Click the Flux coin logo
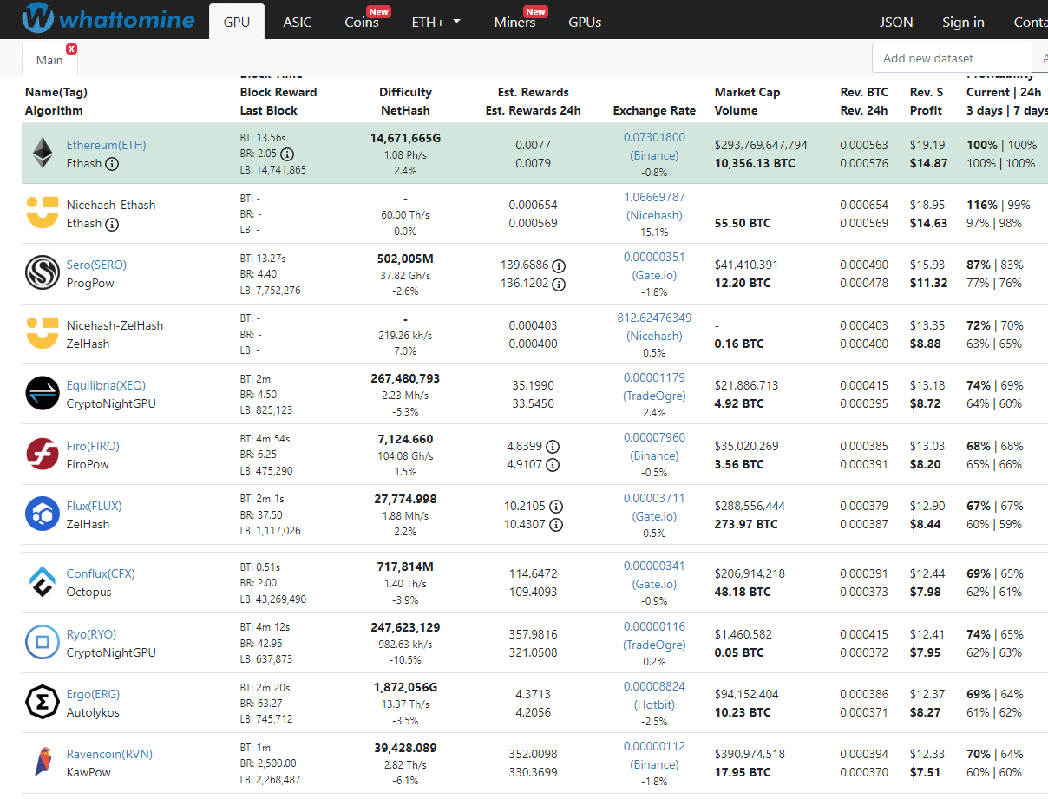1048x799 pixels. pos(43,514)
